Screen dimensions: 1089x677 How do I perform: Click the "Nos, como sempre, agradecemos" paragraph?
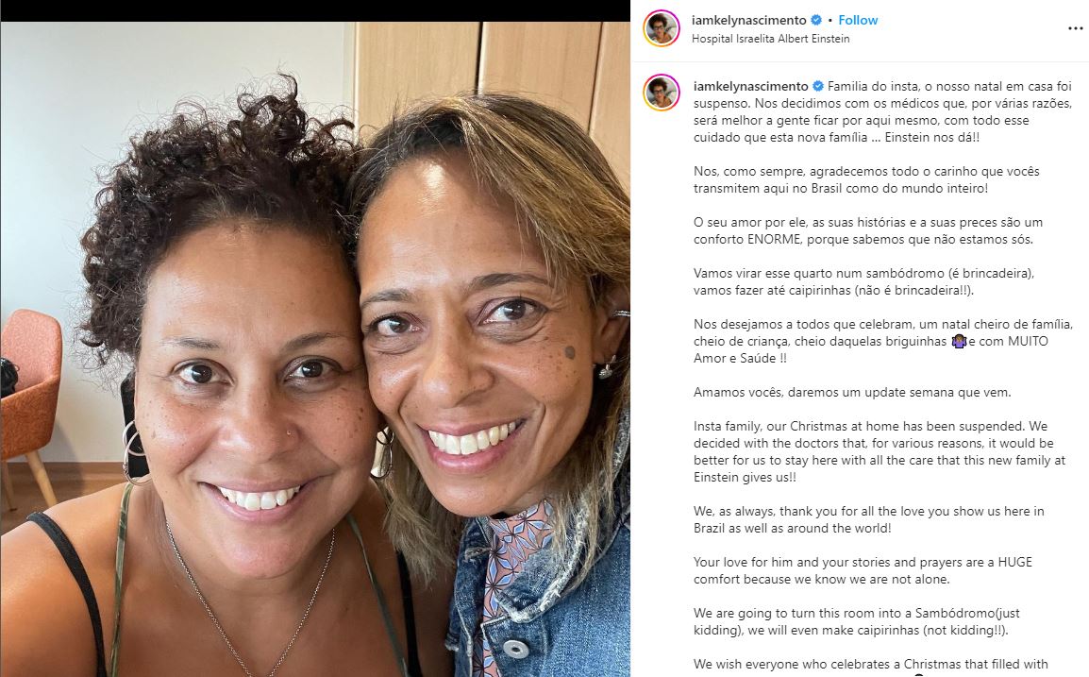coord(866,179)
